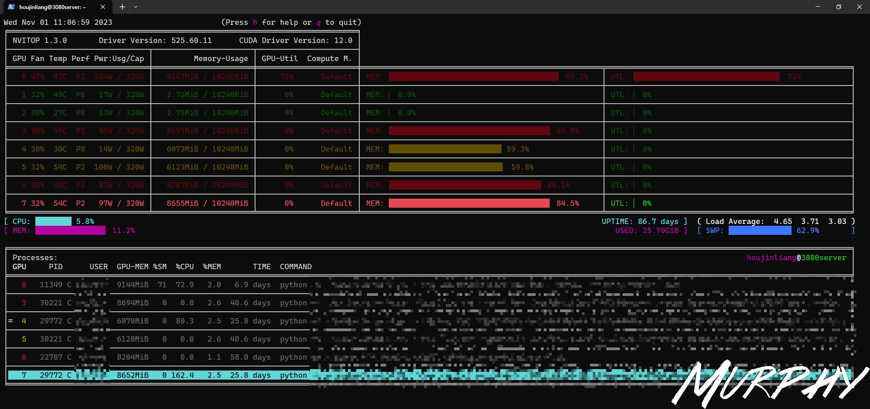
Task: Click the help hint letter h
Action: 255,22
